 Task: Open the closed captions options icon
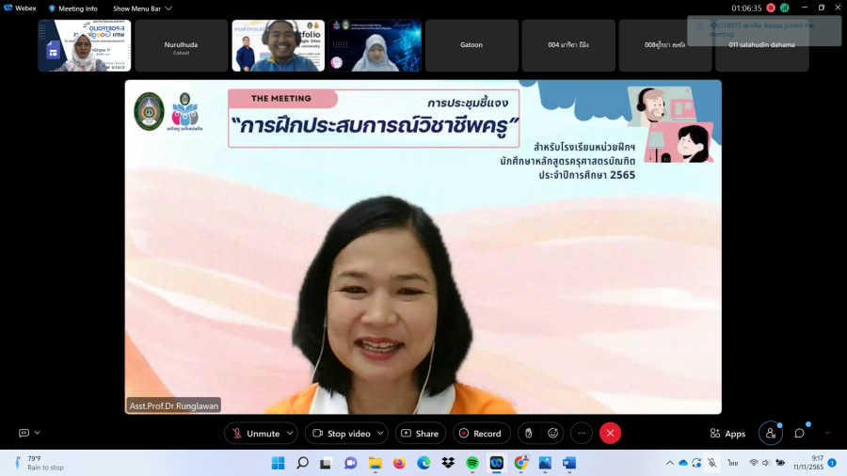pyautogui.click(x=29, y=433)
